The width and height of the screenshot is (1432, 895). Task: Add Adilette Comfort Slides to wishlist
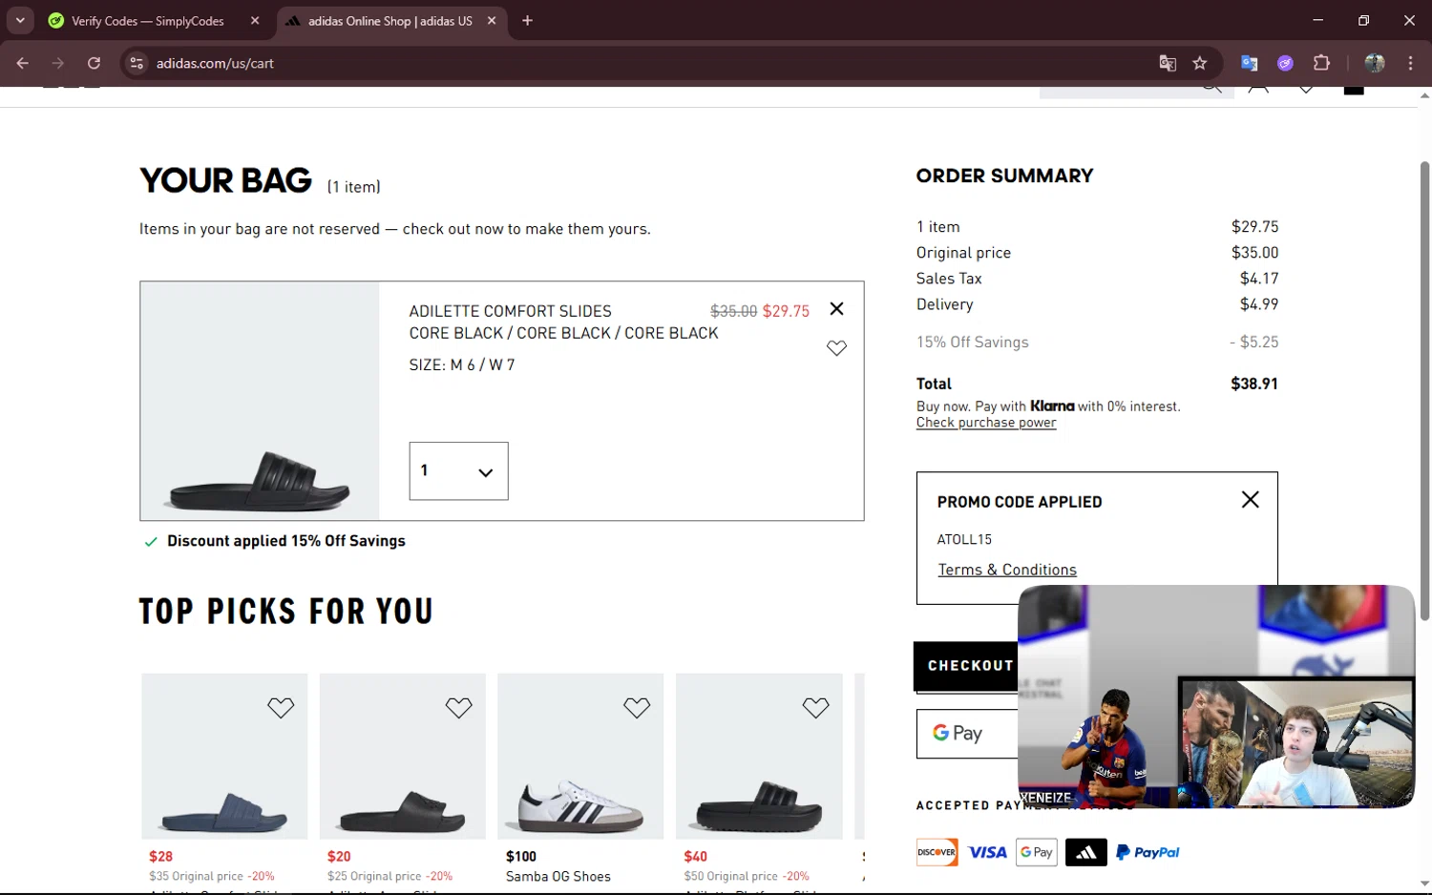click(836, 348)
